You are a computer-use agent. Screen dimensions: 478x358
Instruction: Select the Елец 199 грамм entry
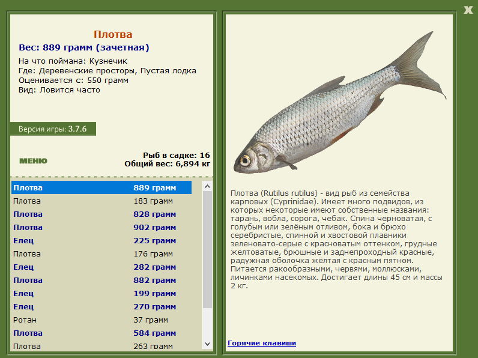click(x=101, y=293)
